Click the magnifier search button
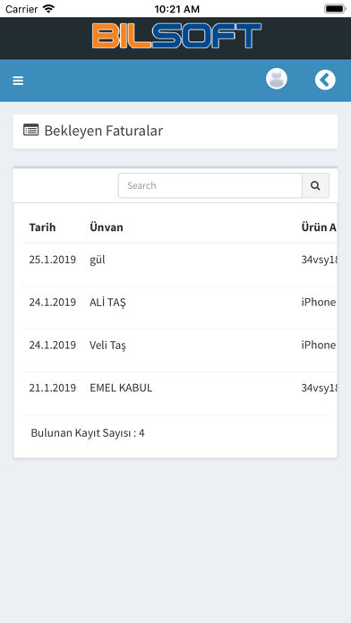 [315, 185]
